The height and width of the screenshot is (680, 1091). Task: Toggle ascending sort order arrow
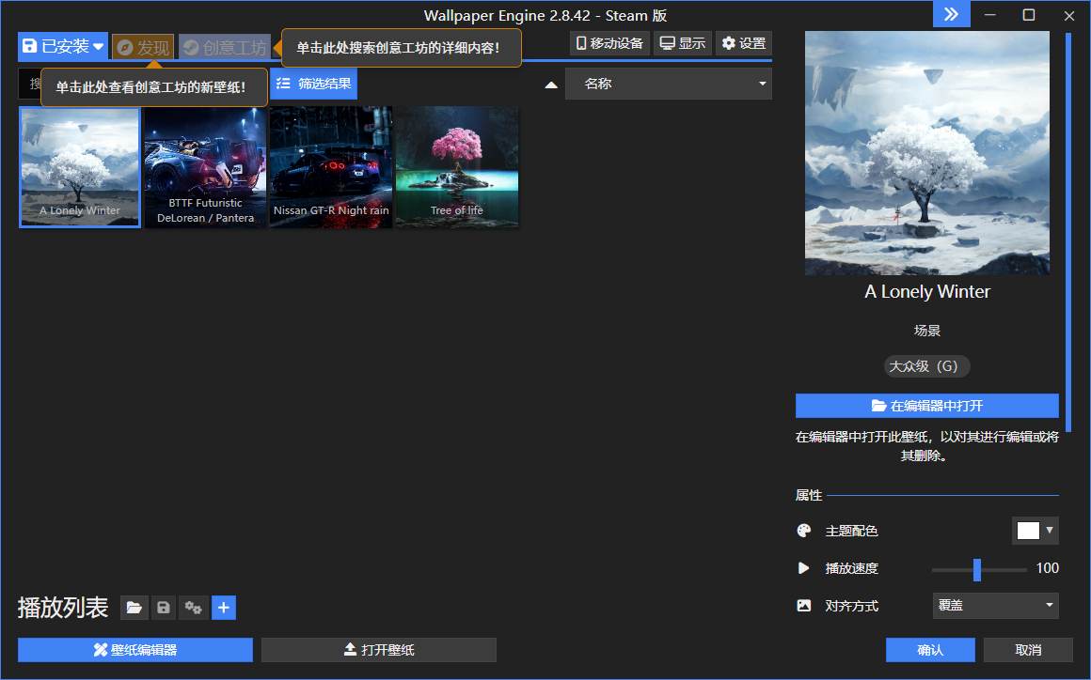click(x=551, y=85)
